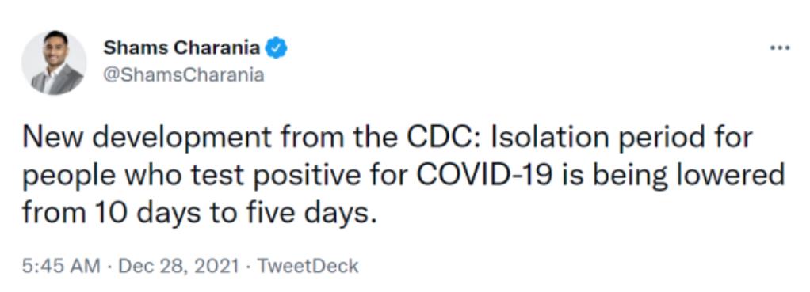This screenshot has width=810, height=292.
Task: Open the three-dot more options menu
Action: [780, 48]
